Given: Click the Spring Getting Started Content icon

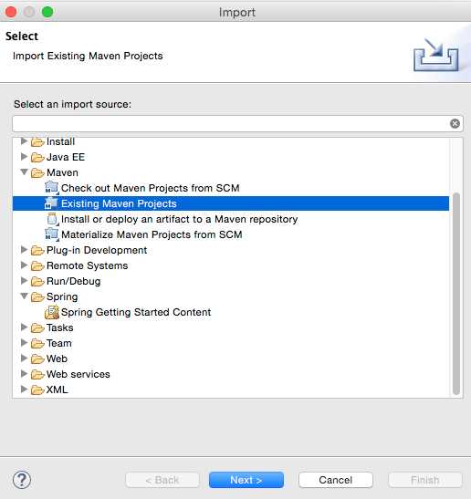Looking at the screenshot, I should [x=52, y=312].
